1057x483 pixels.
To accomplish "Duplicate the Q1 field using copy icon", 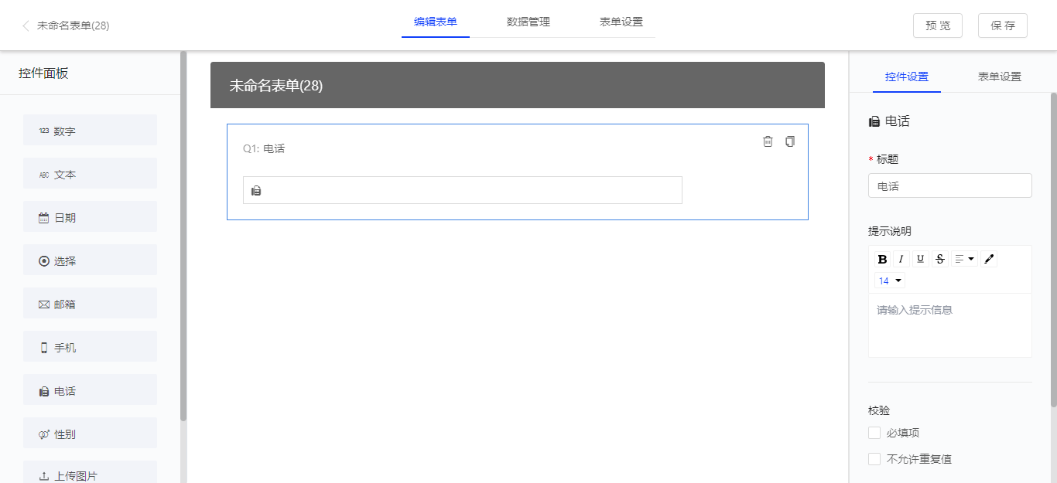I will click(789, 141).
